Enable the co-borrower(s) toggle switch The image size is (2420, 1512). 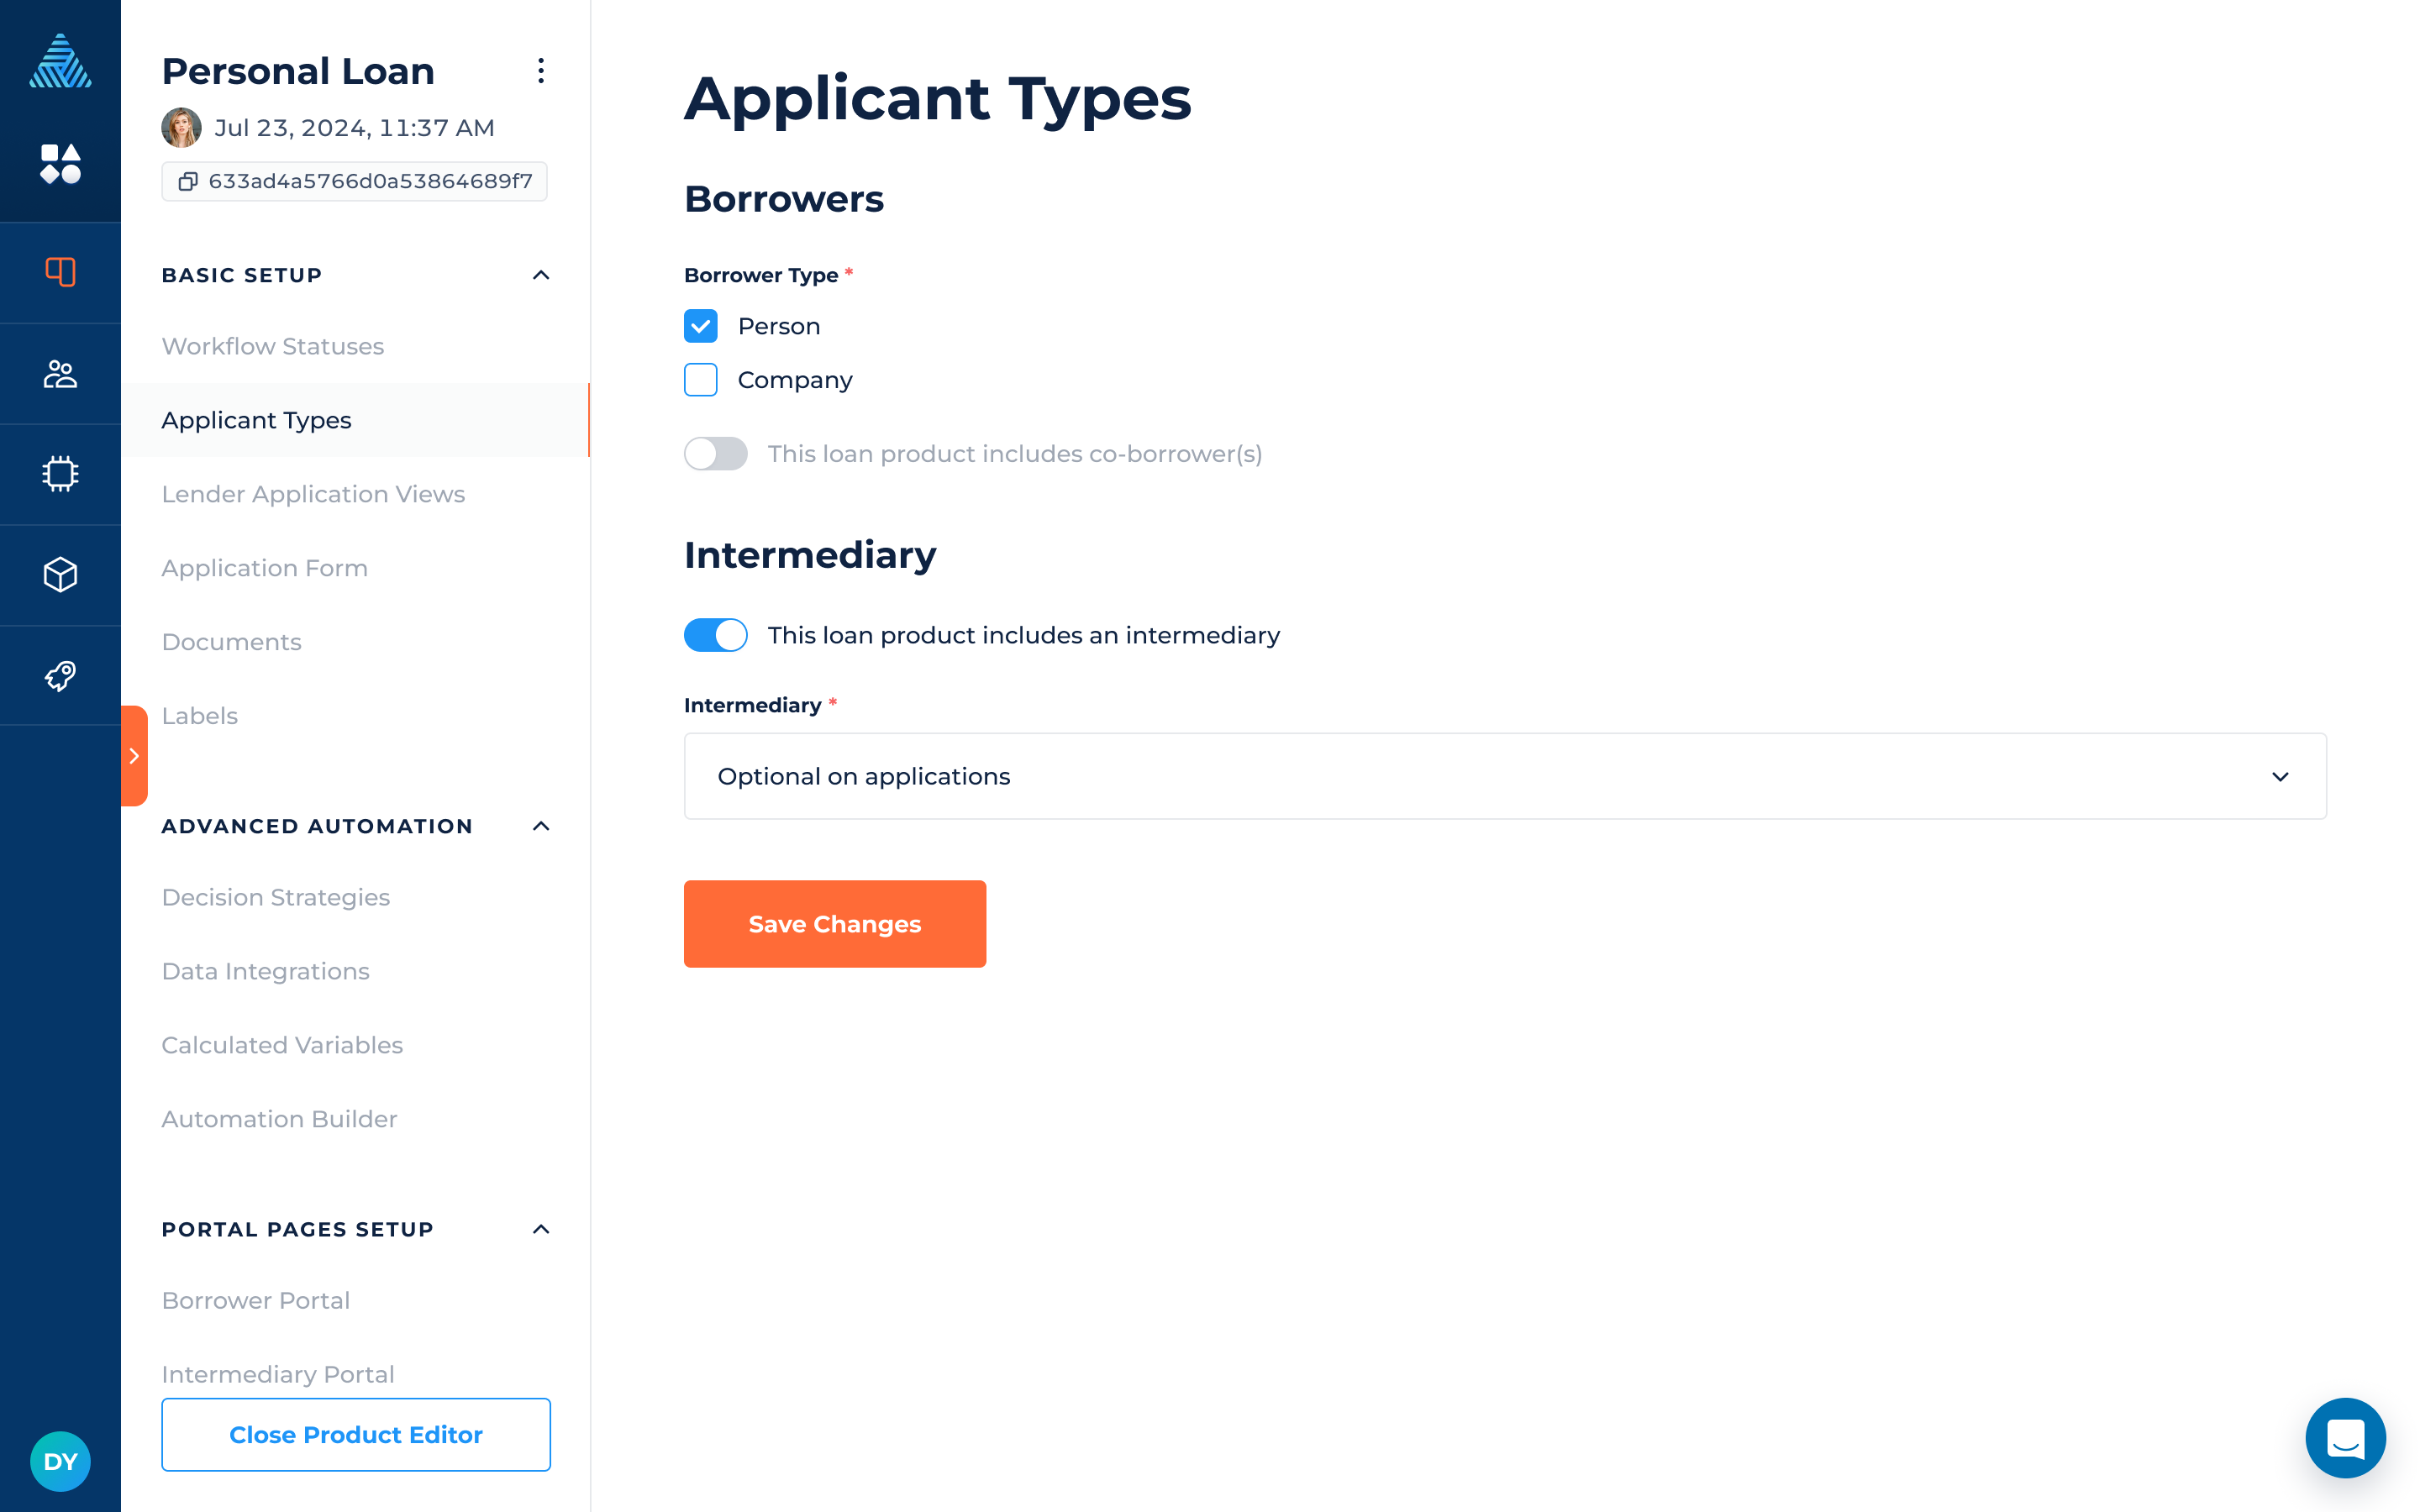point(715,454)
